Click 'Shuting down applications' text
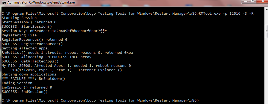268x104 pixels. pos(29,74)
